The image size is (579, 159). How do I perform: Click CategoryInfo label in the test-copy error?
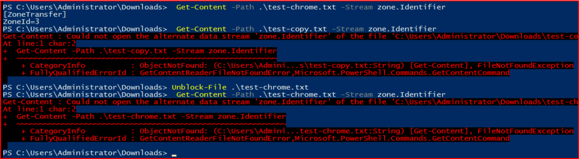pyautogui.click(x=58, y=66)
